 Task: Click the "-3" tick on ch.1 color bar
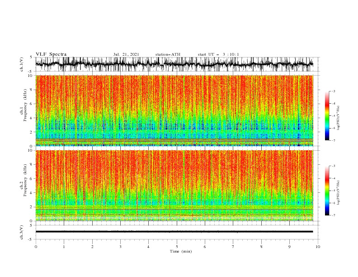coord(334,91)
